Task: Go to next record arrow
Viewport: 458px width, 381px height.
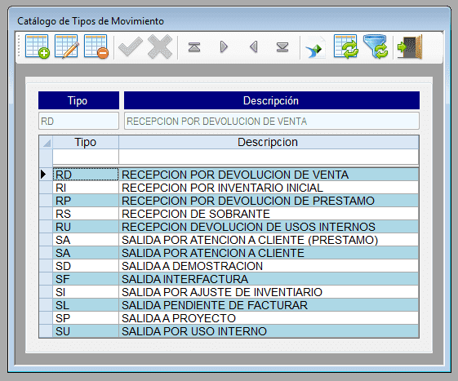Action: click(x=224, y=47)
